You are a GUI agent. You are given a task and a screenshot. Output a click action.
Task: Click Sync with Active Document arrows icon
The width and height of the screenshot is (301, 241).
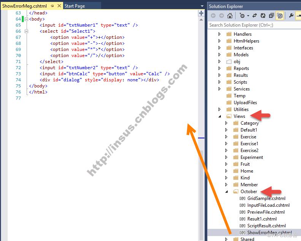(x=255, y=16)
